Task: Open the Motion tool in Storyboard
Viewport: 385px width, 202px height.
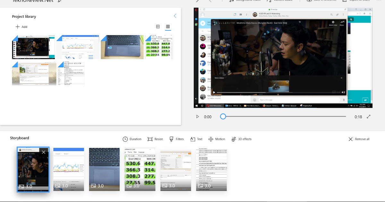Action: [x=217, y=139]
